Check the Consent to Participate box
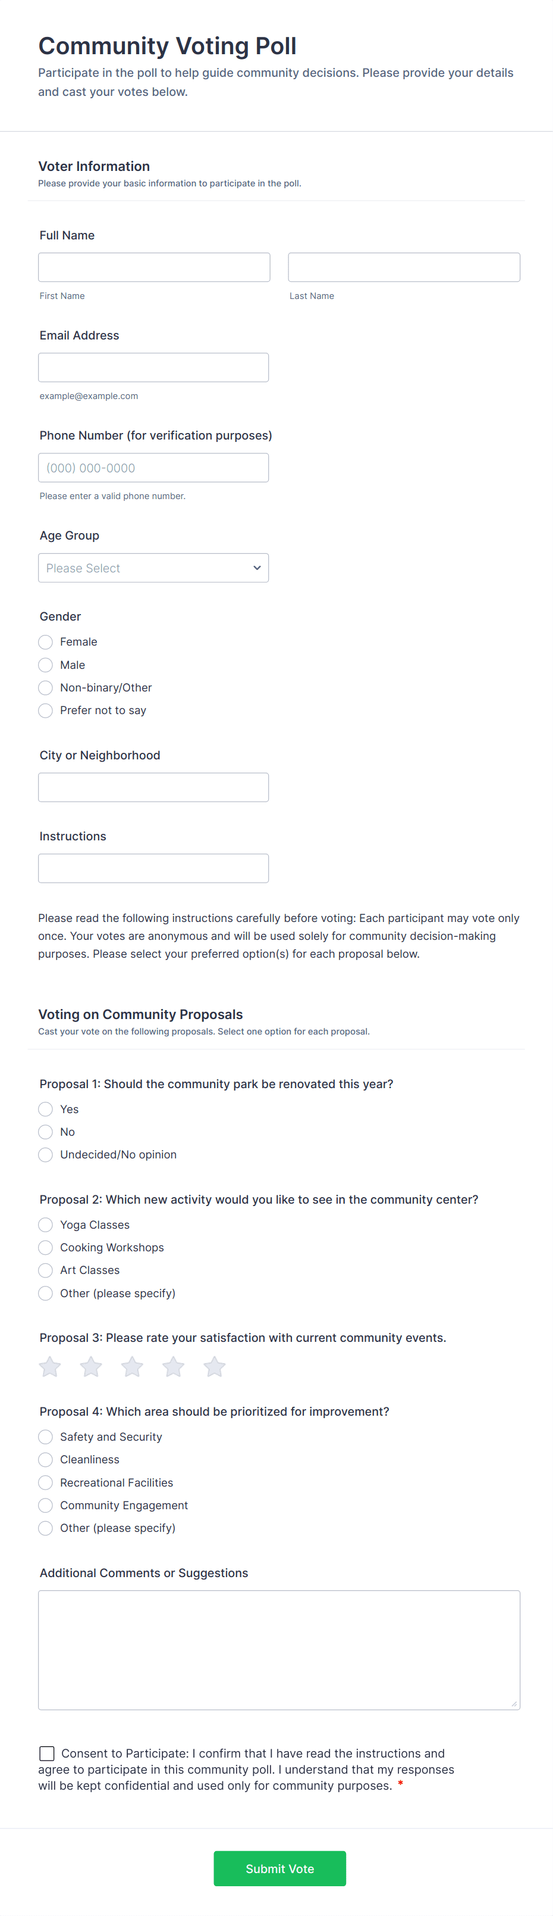 pos(47,1753)
